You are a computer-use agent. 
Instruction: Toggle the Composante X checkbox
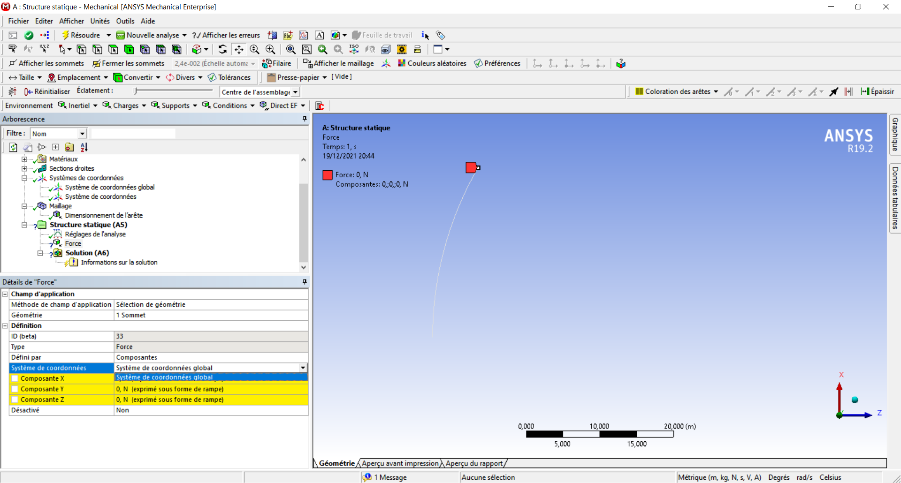click(x=15, y=378)
